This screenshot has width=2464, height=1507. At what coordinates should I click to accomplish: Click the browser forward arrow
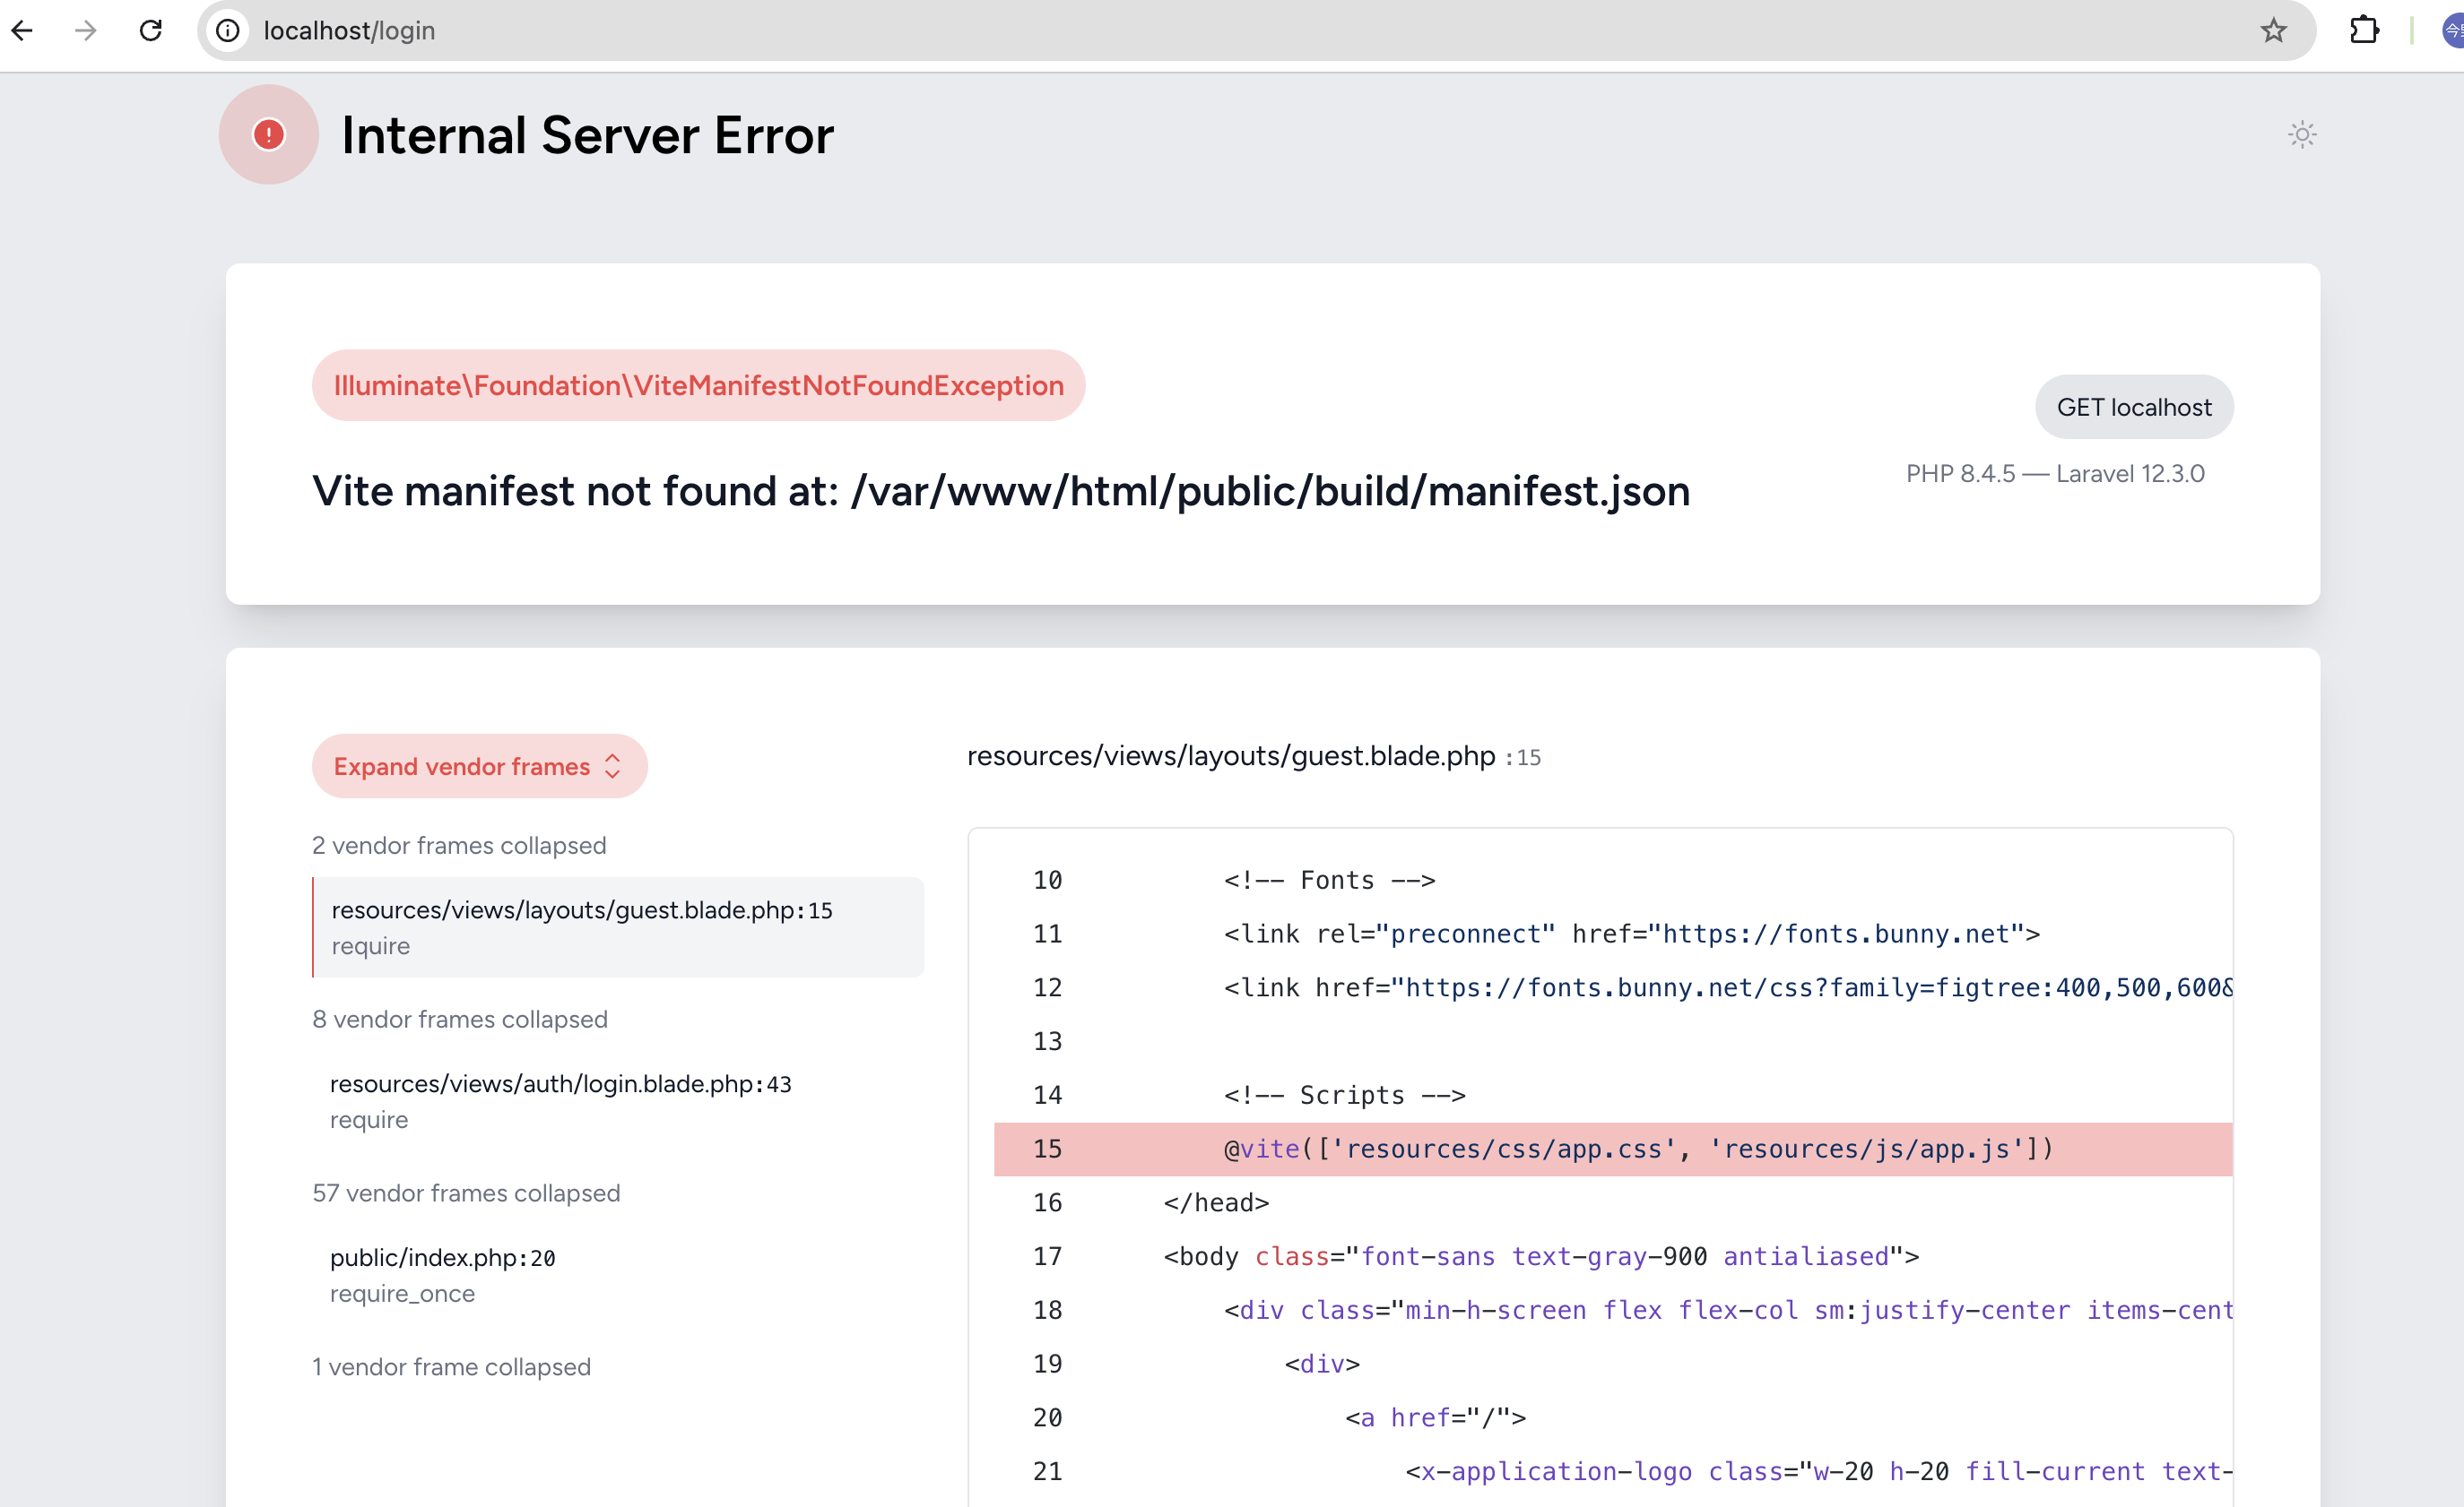click(x=86, y=30)
